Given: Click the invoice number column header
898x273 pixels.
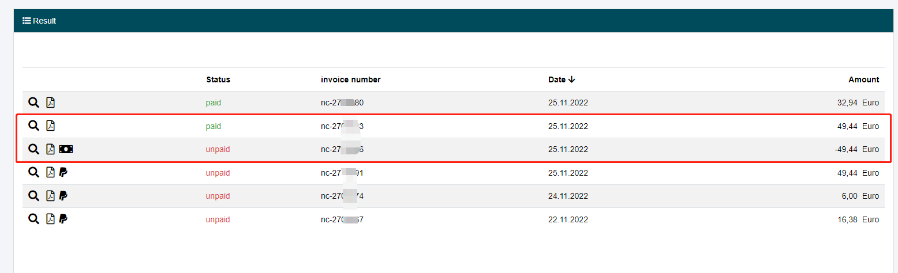Looking at the screenshot, I should coord(350,79).
